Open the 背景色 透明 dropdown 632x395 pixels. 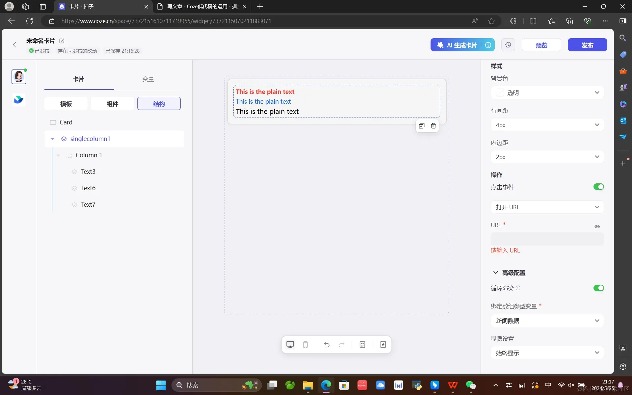(547, 93)
